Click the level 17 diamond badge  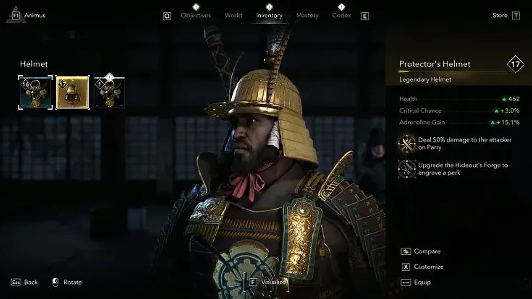(515, 64)
